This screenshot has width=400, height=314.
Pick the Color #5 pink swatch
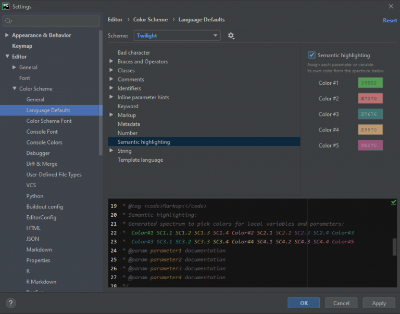point(370,146)
